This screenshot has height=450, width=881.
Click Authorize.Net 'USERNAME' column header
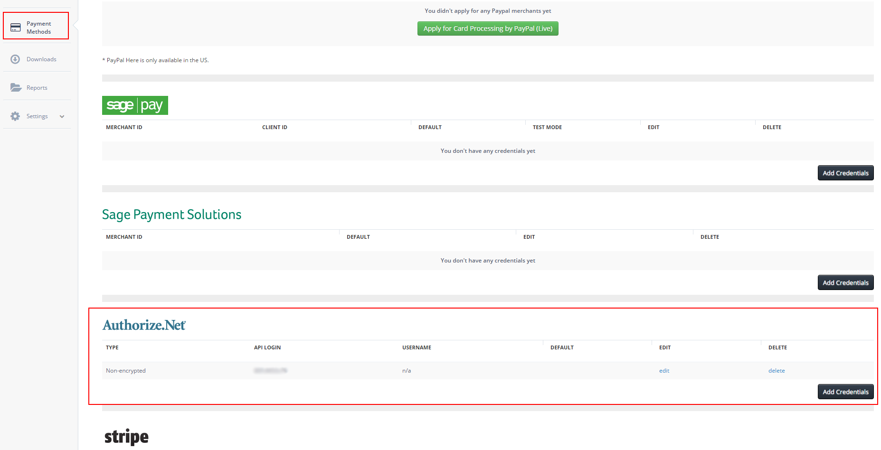pos(417,347)
